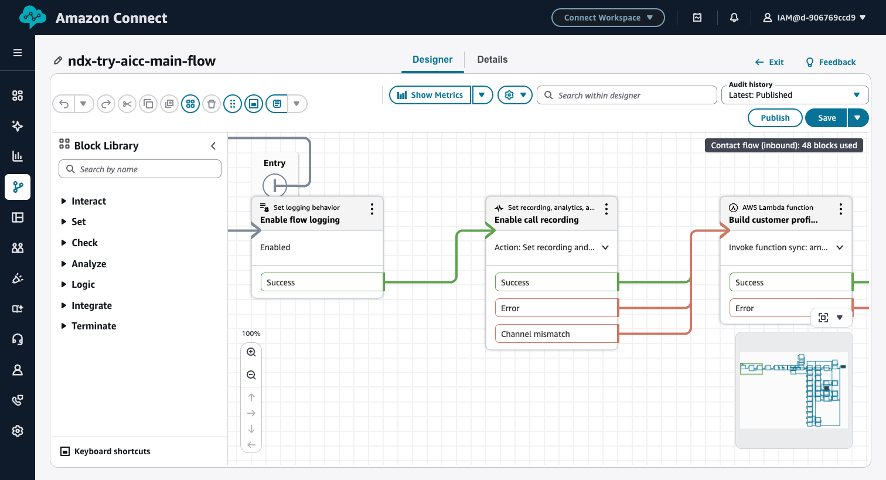Open the left navigation hamburger menu
Viewport: 886px width, 480px height.
tap(18, 53)
